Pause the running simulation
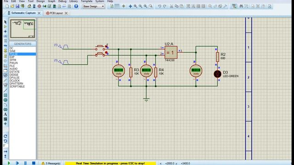 pos(25,163)
